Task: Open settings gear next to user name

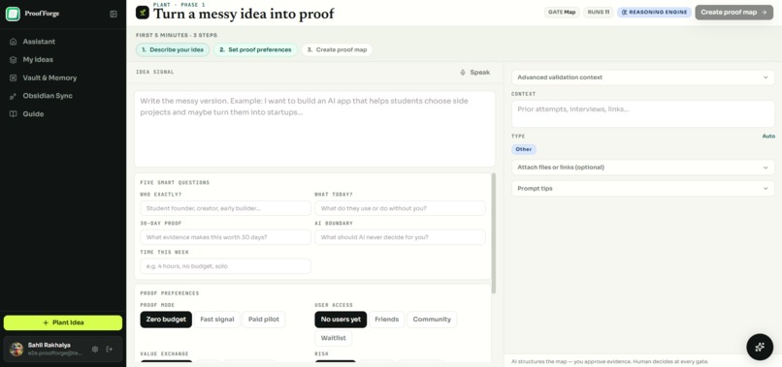Action: [x=95, y=349]
